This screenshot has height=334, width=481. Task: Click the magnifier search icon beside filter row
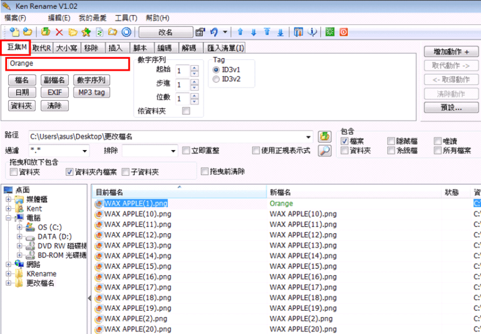[x=324, y=150]
